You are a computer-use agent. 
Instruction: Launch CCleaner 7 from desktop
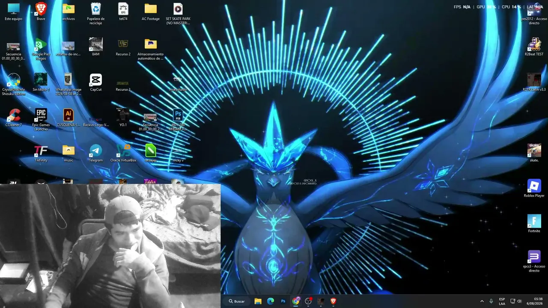[x=13, y=118]
